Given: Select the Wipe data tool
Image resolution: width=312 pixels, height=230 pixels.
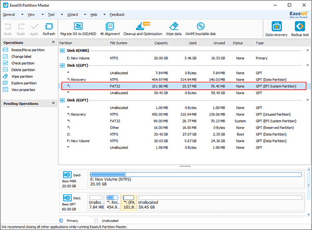Looking at the screenshot, I should (174, 28).
